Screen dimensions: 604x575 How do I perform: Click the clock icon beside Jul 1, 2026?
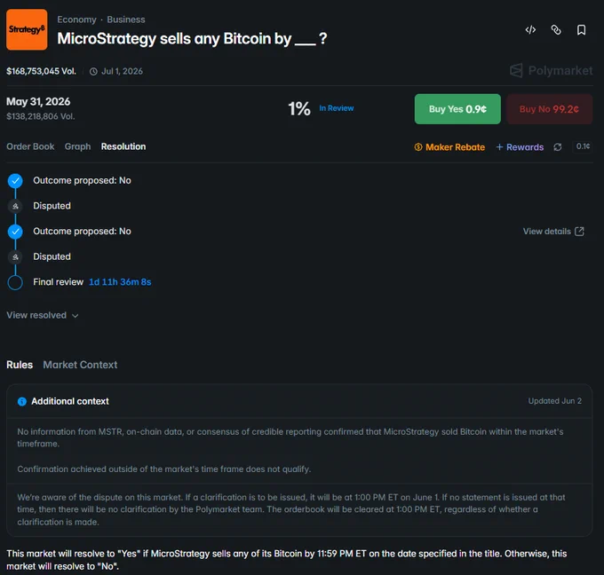pyautogui.click(x=93, y=72)
